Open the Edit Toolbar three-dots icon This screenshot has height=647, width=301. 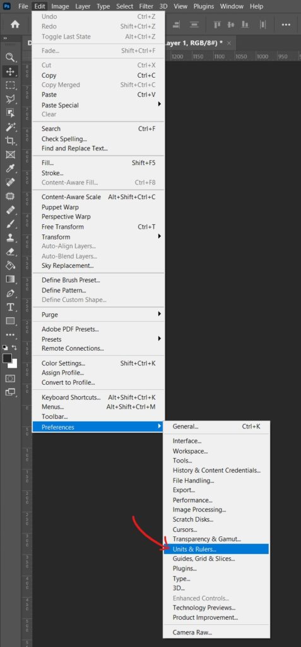coord(10,335)
